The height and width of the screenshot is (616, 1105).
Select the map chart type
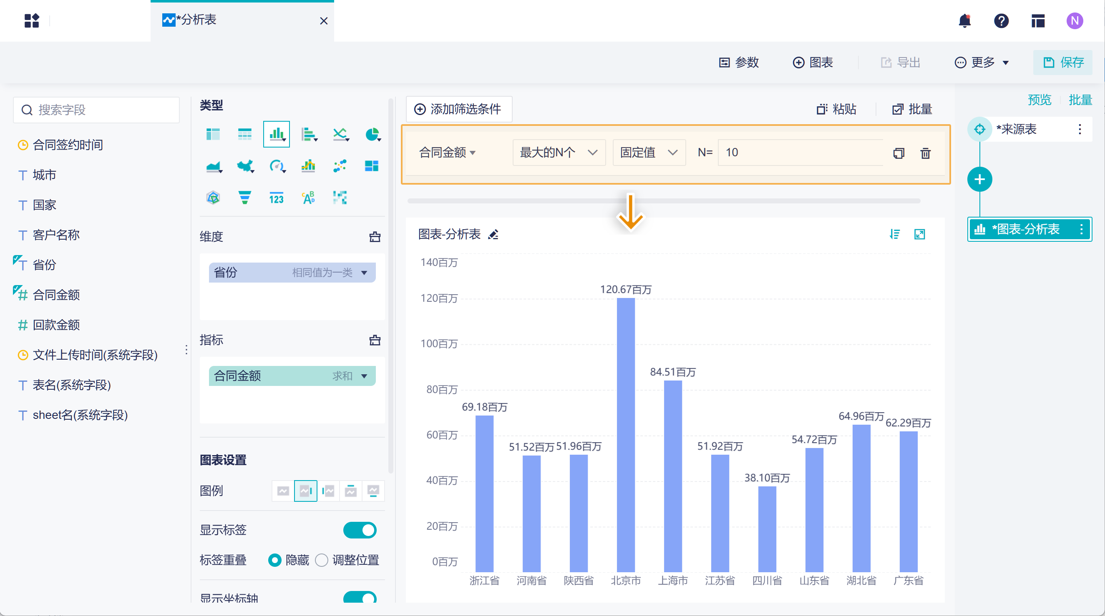245,166
